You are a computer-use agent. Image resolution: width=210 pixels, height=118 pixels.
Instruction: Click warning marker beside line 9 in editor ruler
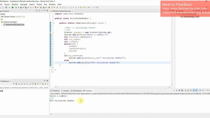point(51,32)
